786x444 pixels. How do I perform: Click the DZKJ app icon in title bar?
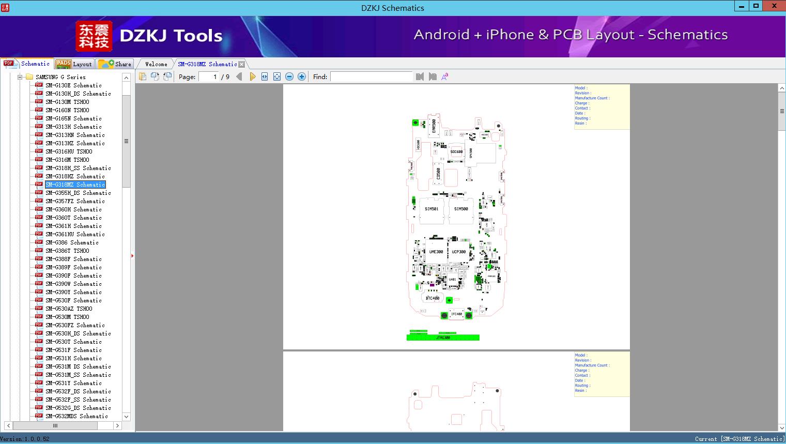pyautogui.click(x=5, y=7)
